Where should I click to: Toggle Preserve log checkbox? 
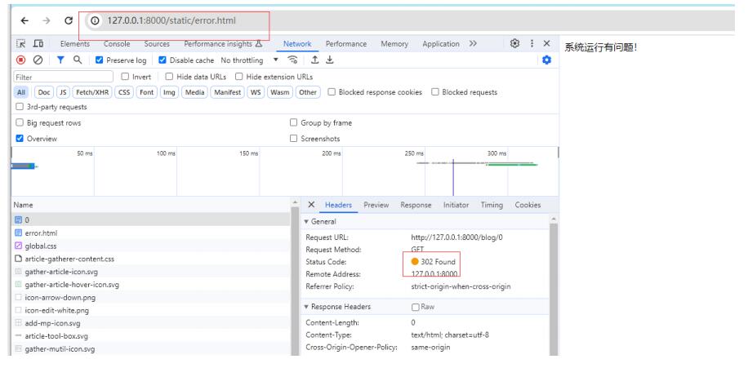coord(100,60)
